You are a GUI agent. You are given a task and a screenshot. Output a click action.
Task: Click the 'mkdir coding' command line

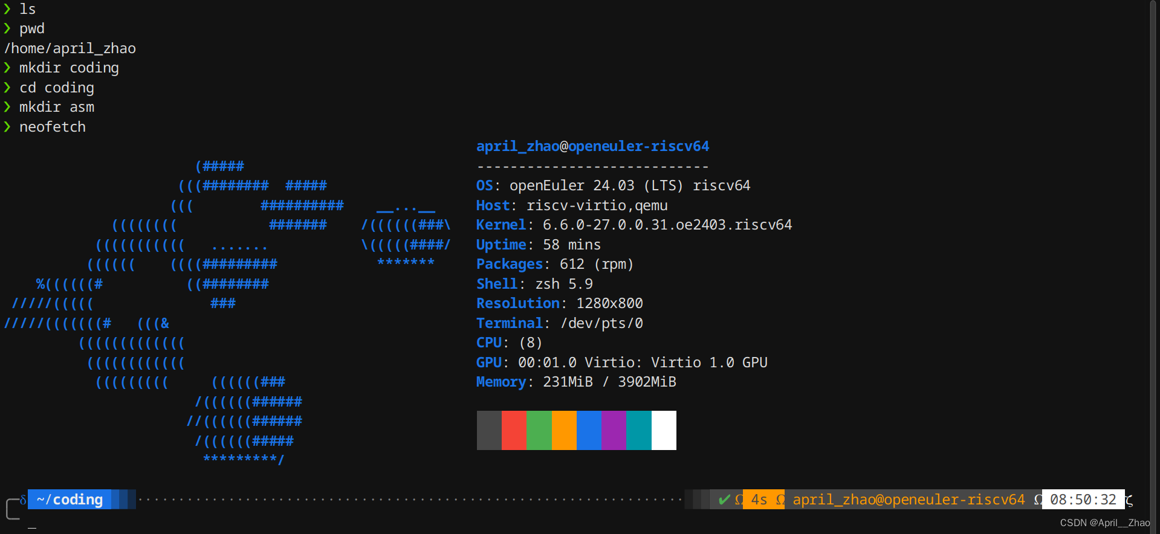pos(62,68)
